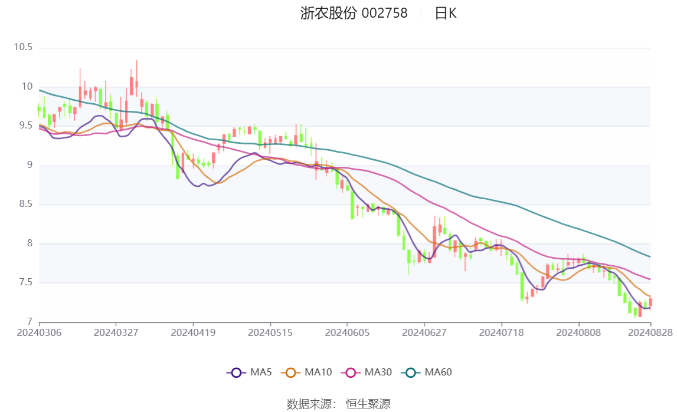Toggle the MA30 legend marker
This screenshot has width=677, height=412.
coord(351,373)
